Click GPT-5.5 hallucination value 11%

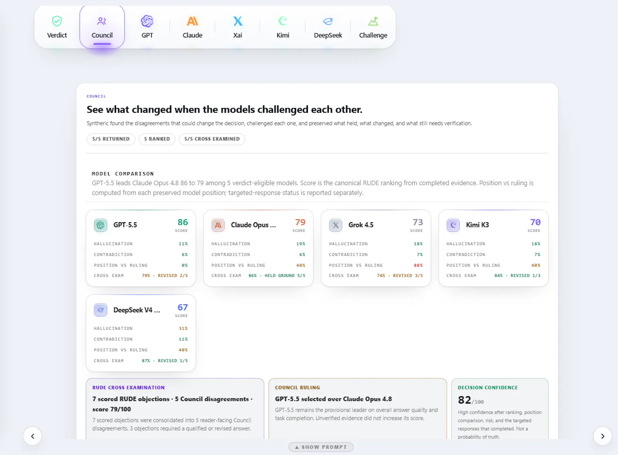click(183, 244)
